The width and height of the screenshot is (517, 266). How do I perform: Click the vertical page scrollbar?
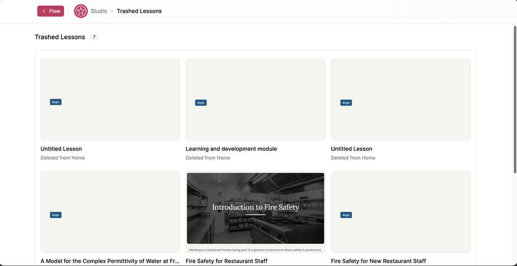click(x=514, y=99)
